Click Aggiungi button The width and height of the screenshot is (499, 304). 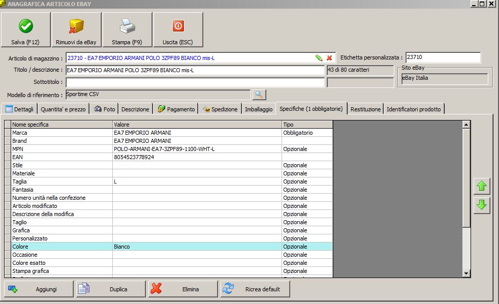(x=39, y=289)
